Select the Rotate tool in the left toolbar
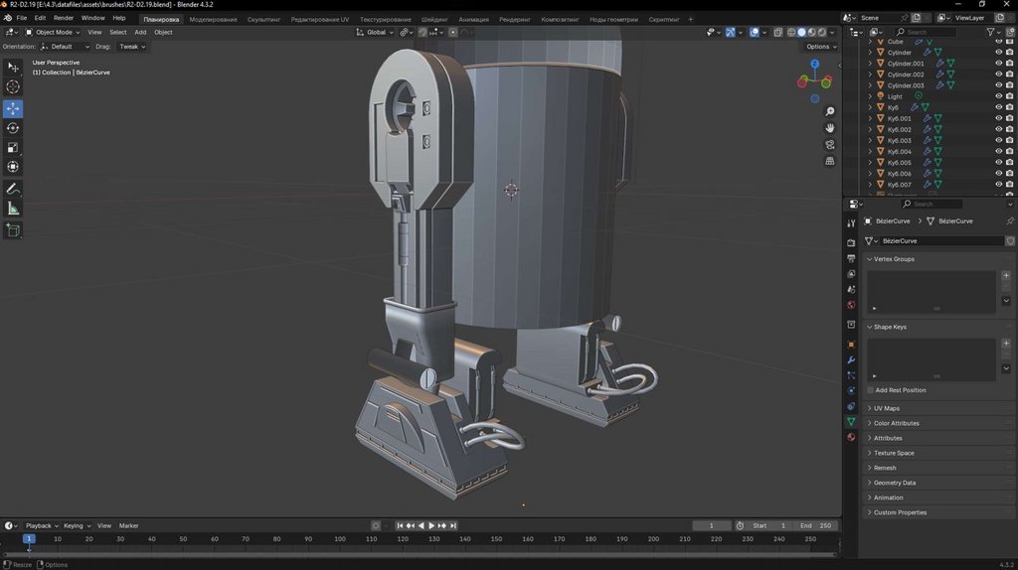This screenshot has height=570, width=1018. click(13, 128)
